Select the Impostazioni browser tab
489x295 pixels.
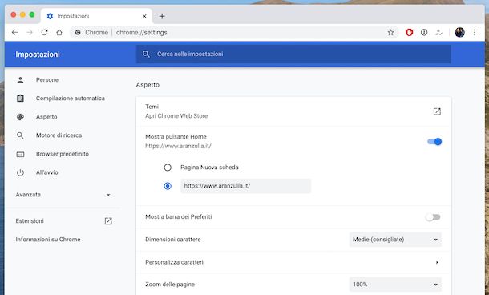click(96, 16)
